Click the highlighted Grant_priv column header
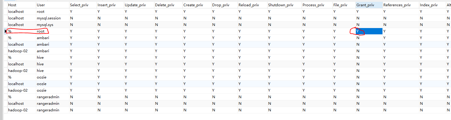Viewport: 451px width, 120px height. 369,5
